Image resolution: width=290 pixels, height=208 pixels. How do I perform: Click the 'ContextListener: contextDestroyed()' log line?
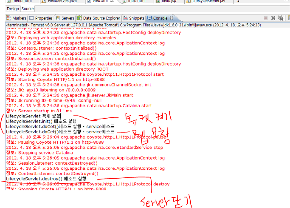[52, 174]
